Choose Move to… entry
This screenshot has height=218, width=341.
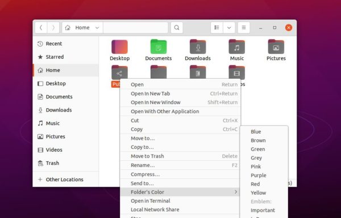click(180, 138)
